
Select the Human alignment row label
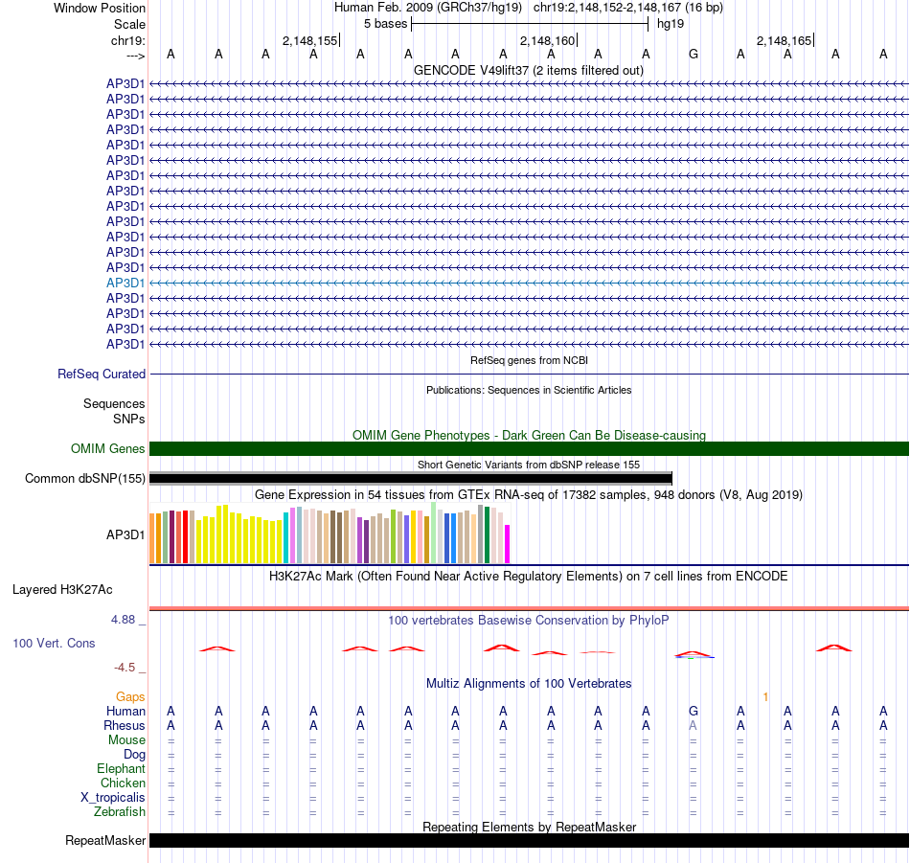125,711
